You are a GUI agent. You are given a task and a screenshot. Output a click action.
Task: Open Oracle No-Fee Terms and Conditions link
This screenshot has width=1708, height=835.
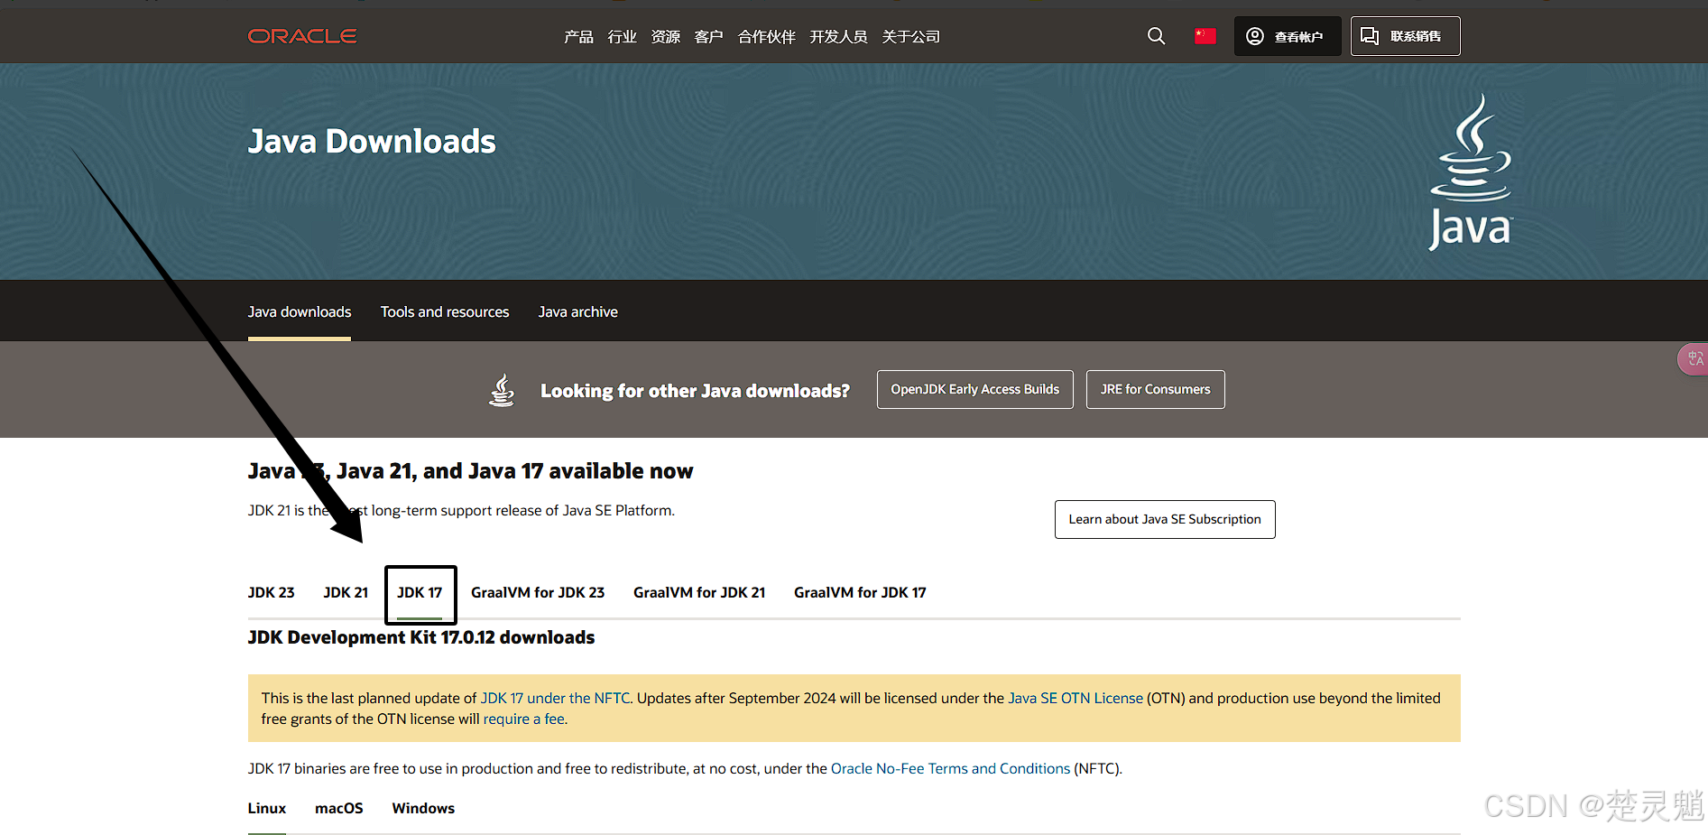click(950, 768)
